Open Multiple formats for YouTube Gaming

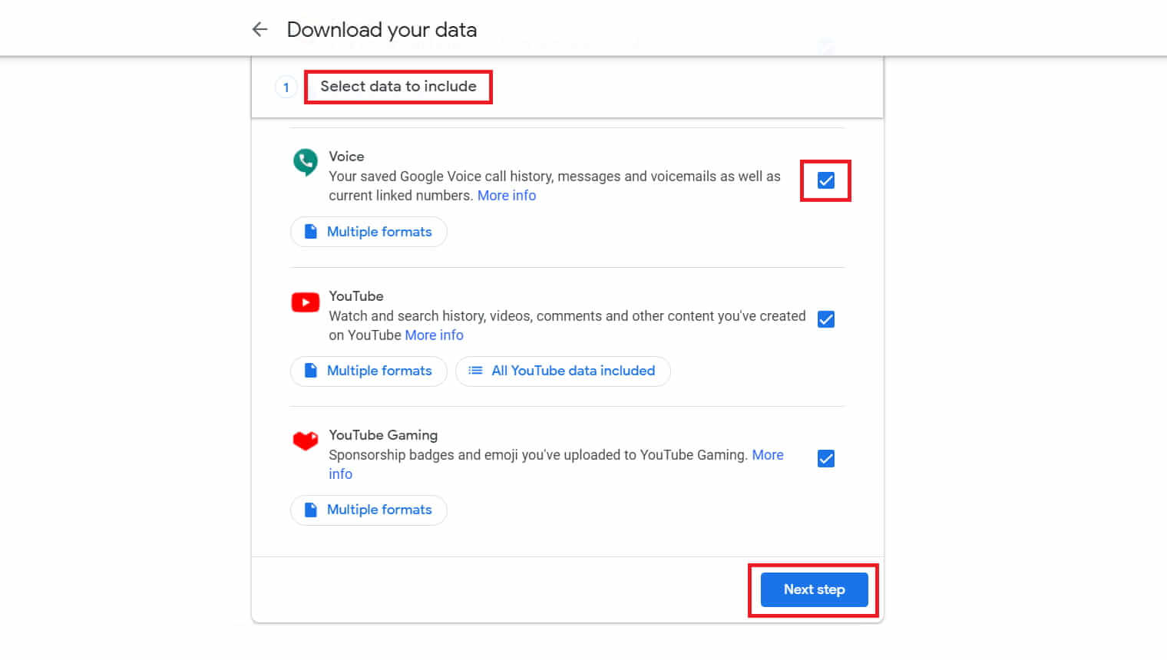coord(369,510)
